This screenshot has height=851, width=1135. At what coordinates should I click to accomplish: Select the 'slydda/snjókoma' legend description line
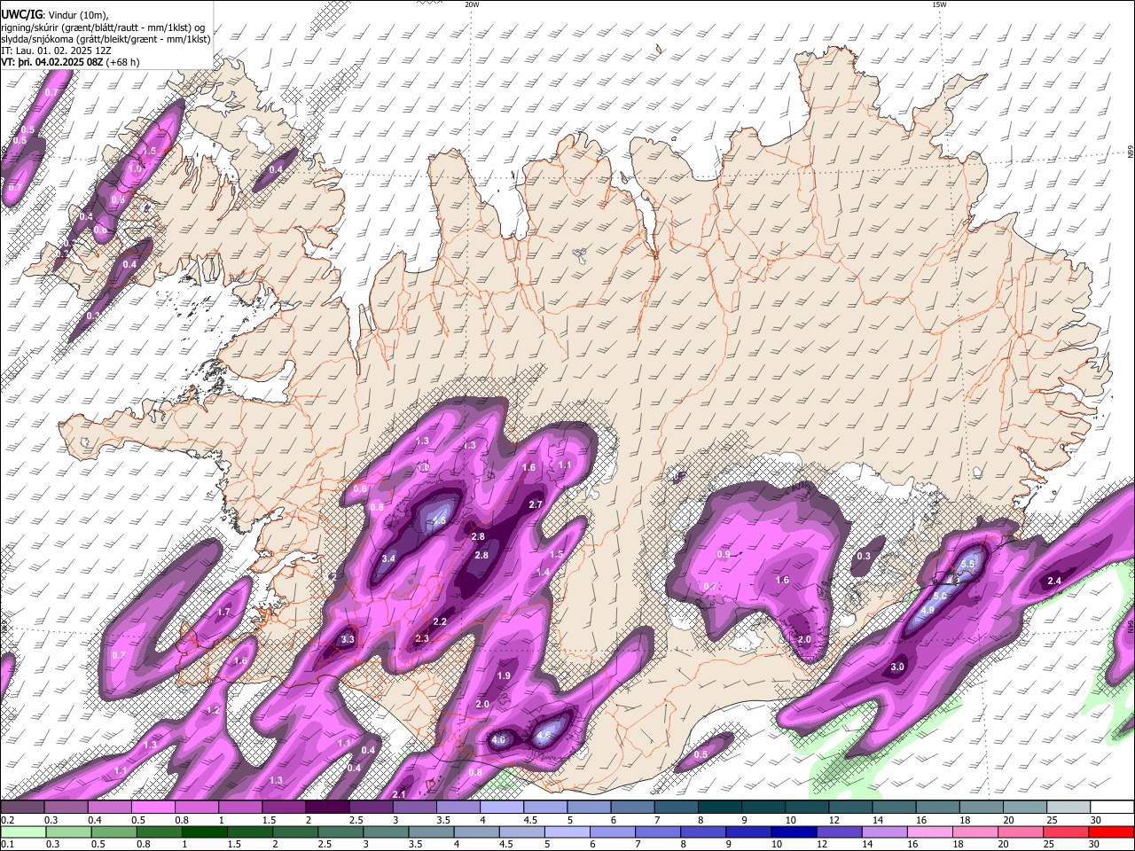point(106,39)
